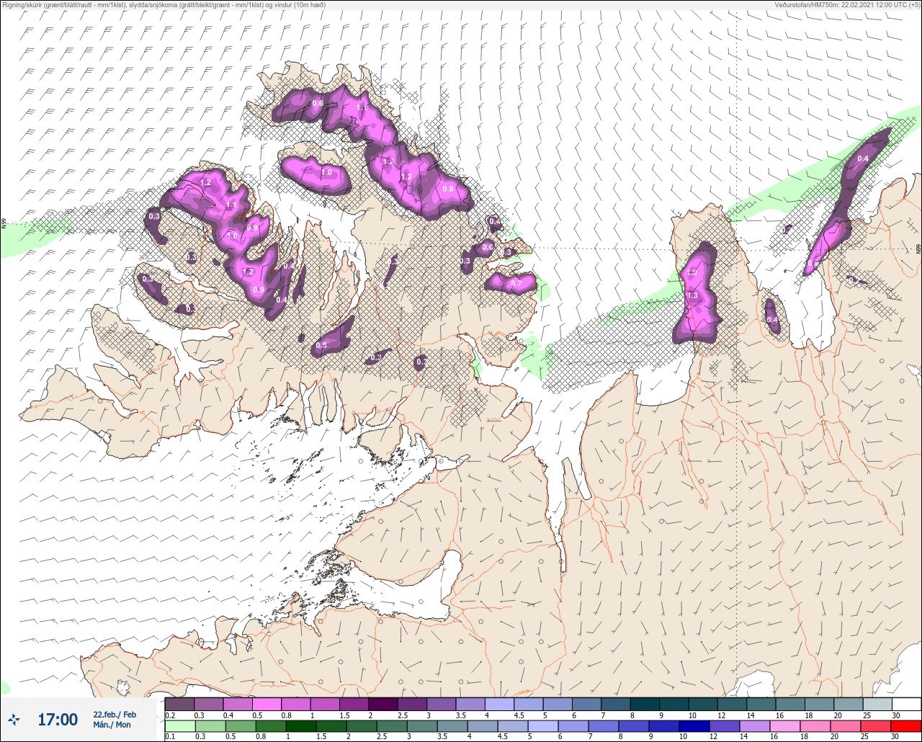Select the date text '22.feb./ Feb'
The height and width of the screenshot is (742, 922).
pos(115,714)
